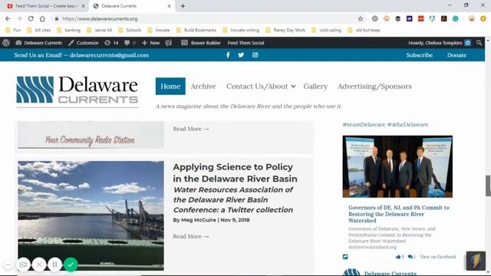
Task: Toggle the recorder camera button
Action: point(23,264)
